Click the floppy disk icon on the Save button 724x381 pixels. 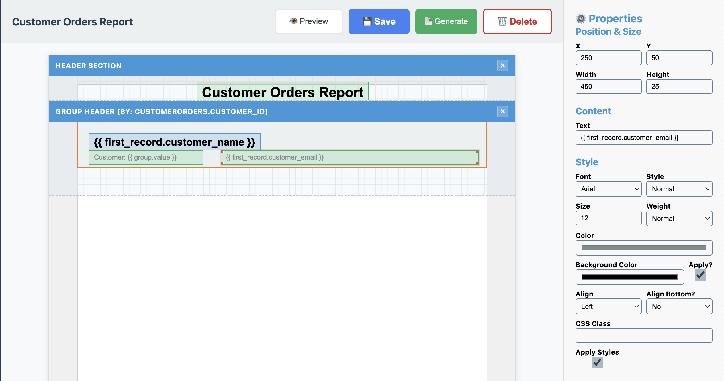(x=367, y=21)
